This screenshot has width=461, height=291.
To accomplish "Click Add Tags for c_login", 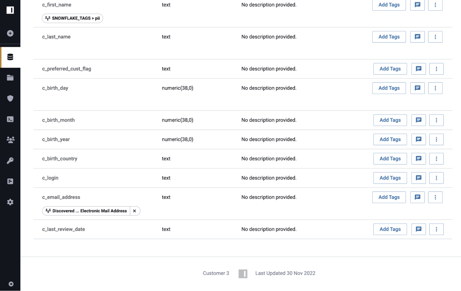I will point(390,178).
